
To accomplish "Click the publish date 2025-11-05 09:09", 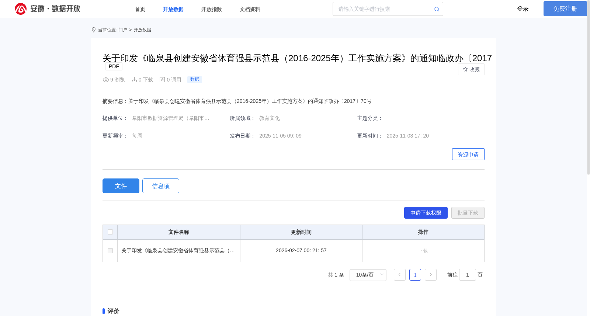I will (x=280, y=136).
